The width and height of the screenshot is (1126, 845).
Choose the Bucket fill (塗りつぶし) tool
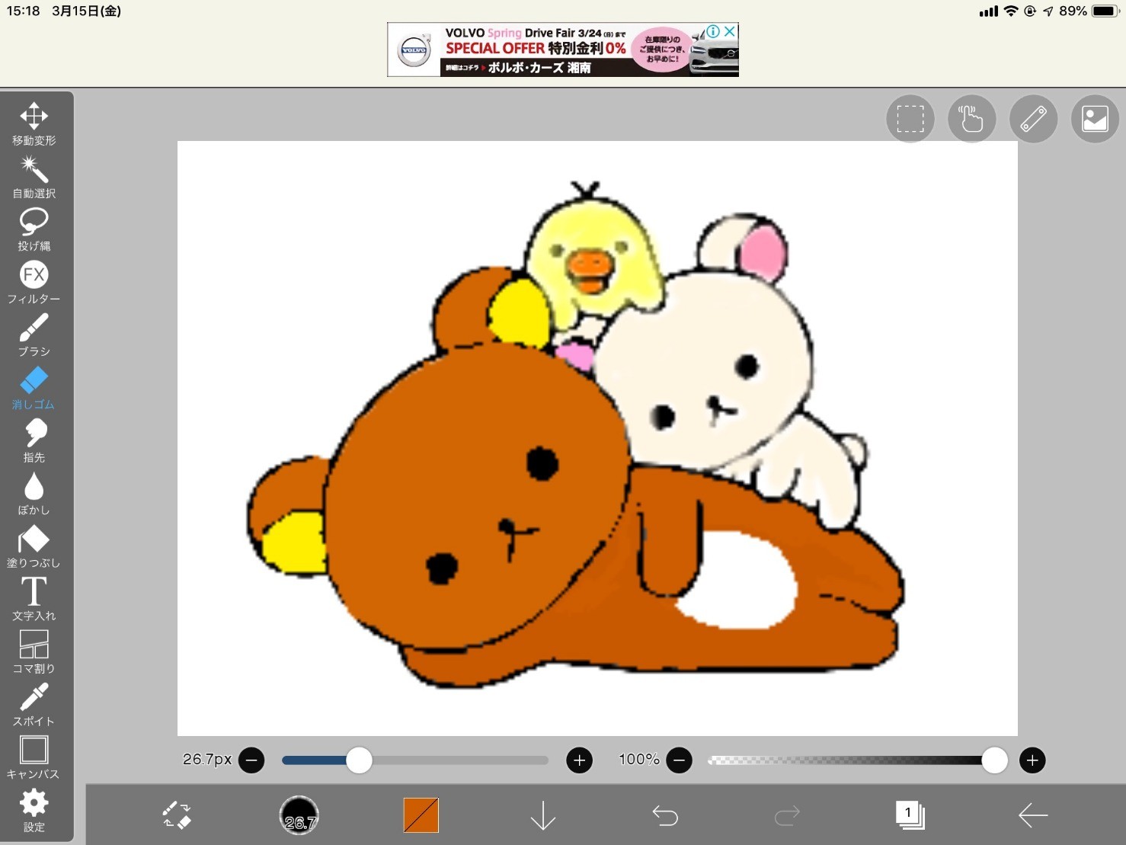[34, 545]
